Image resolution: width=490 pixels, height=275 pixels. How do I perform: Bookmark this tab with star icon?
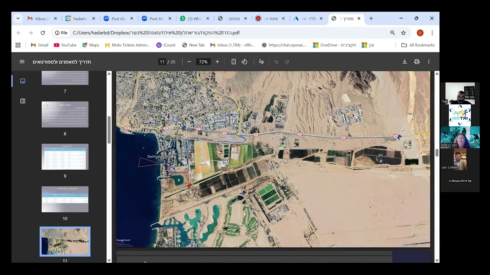pyautogui.click(x=403, y=33)
